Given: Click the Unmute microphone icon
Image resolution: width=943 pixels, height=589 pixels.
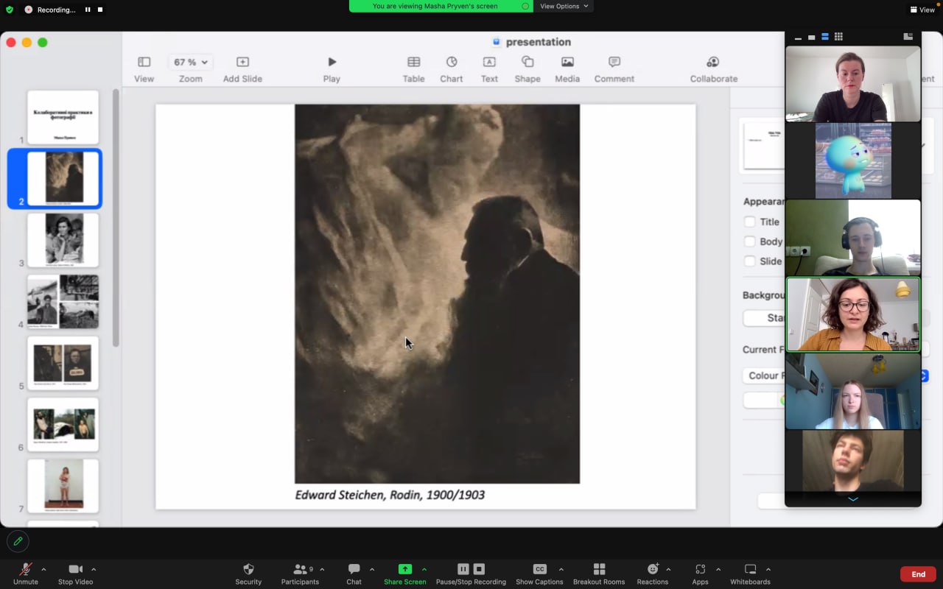Looking at the screenshot, I should point(25,569).
